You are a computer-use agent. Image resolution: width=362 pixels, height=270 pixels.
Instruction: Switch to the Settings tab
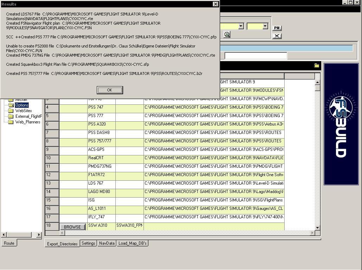pos(88,243)
